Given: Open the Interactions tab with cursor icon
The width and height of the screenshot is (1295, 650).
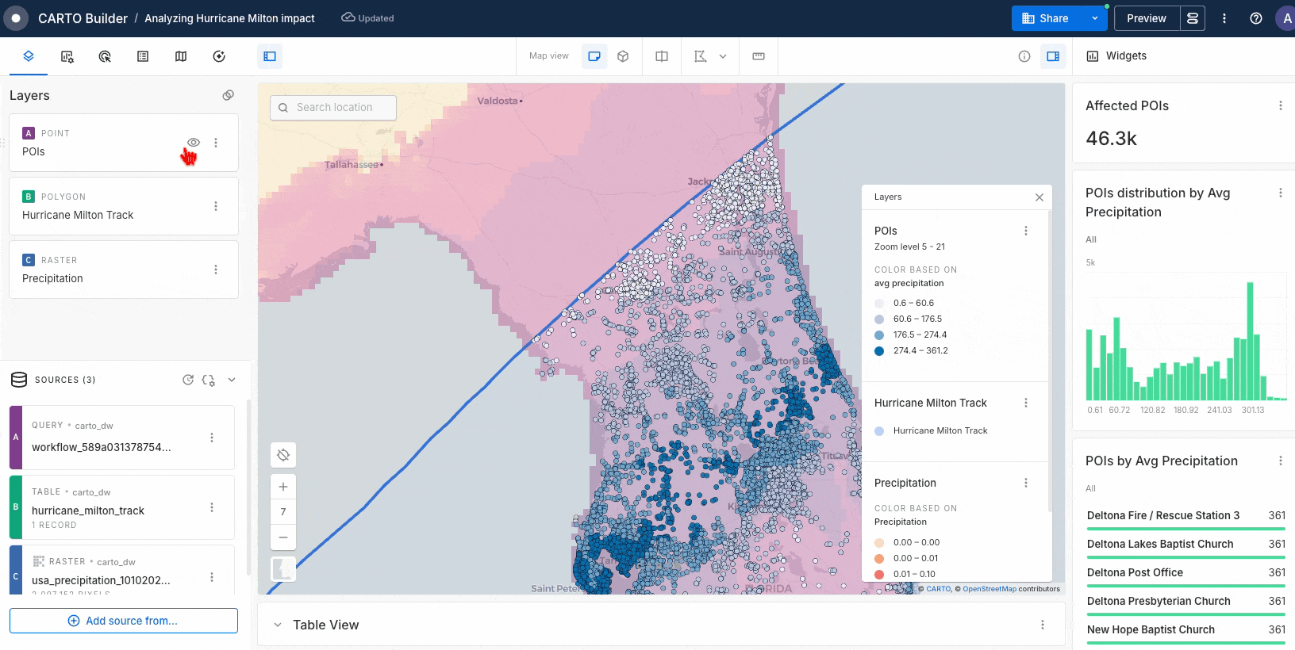Looking at the screenshot, I should 105,56.
